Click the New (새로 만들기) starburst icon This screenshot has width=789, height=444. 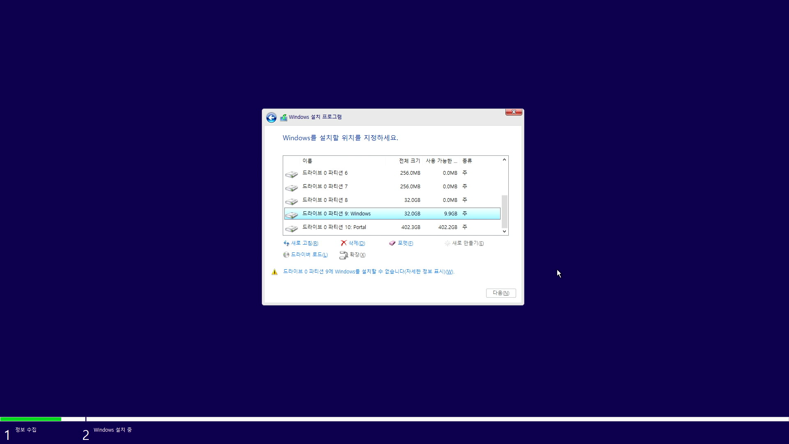click(448, 243)
